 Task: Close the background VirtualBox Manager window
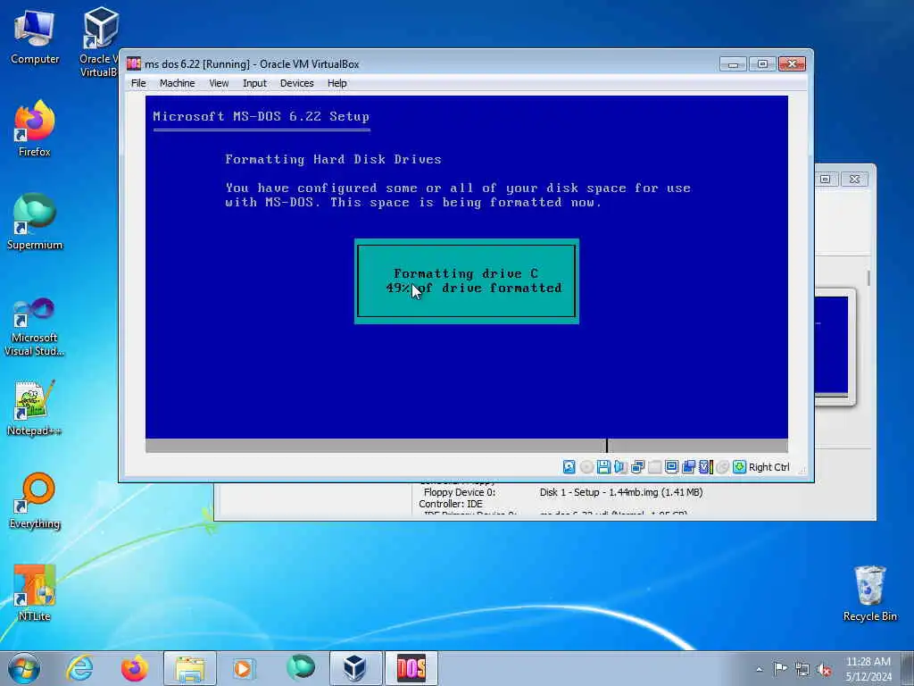pyautogui.click(x=854, y=179)
